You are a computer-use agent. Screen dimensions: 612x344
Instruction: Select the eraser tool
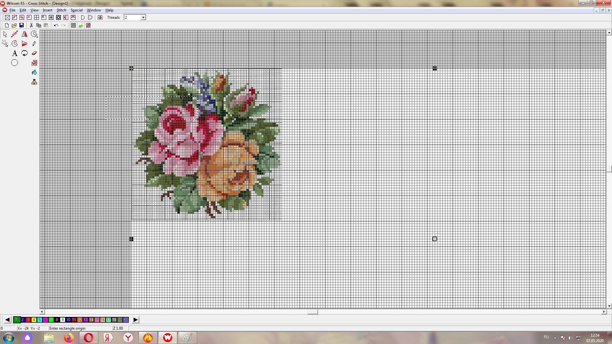pos(34,53)
